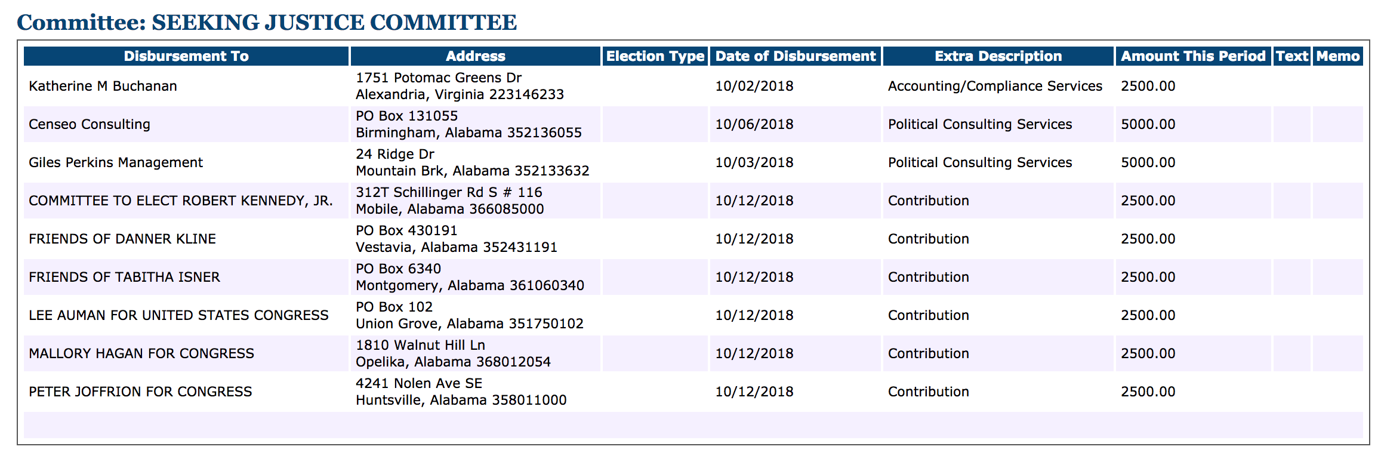Viewport: 1381px width, 468px height.
Task: Click the Seeking Justice Committee page title
Action: (x=267, y=22)
